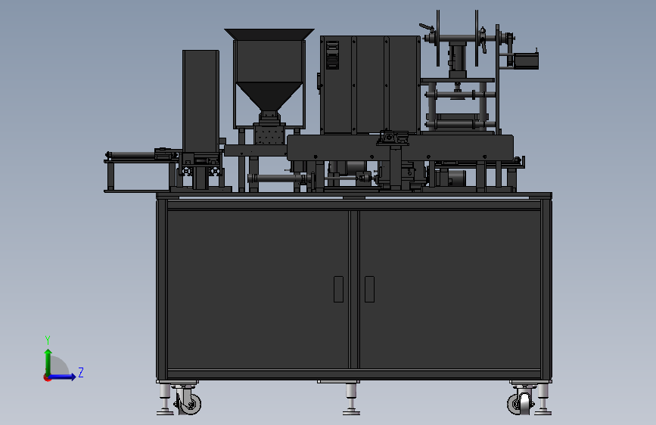Select the left cabinet door panel
Screen dimensions: 656x425
258,290
